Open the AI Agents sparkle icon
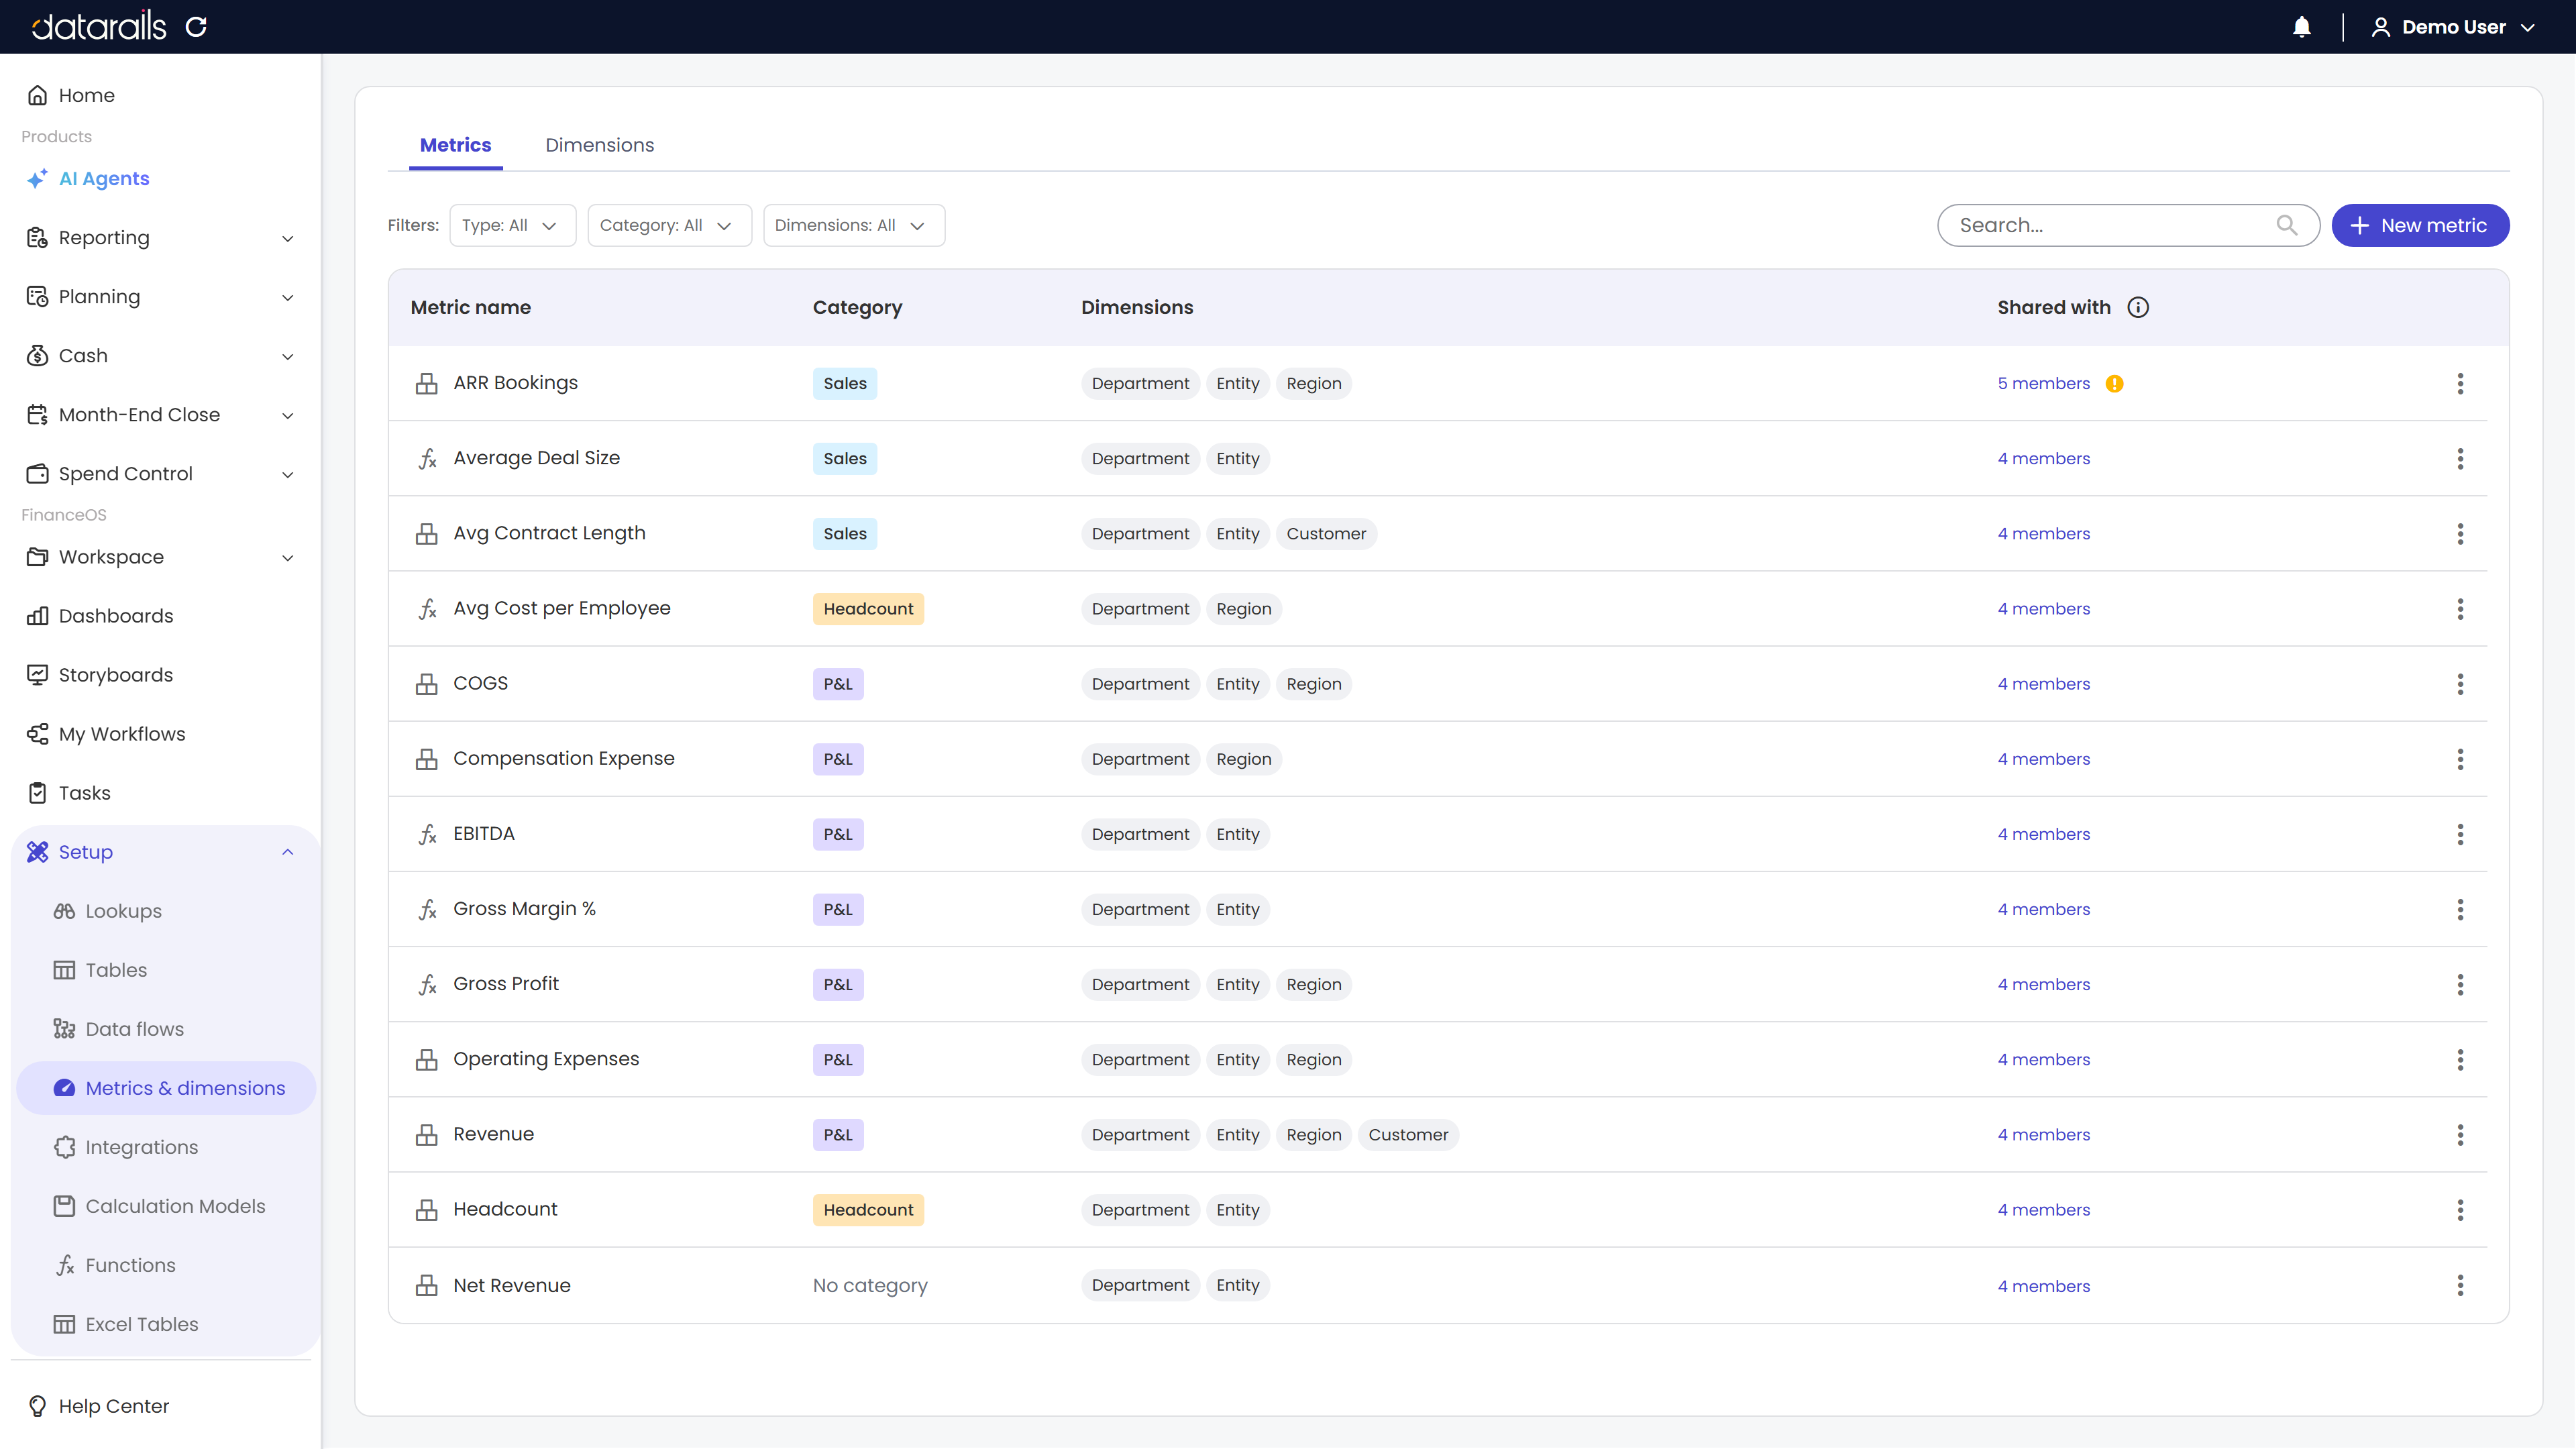The image size is (2576, 1449). click(x=37, y=179)
